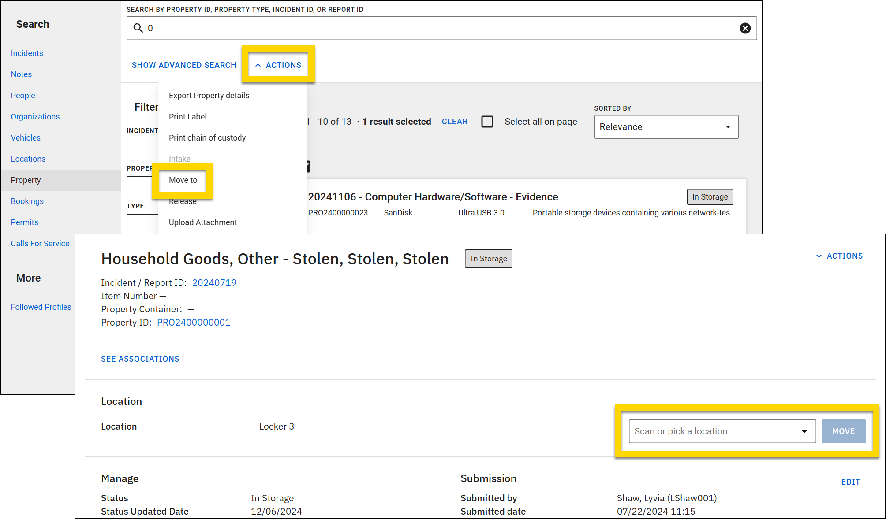Click SHOW ADVANCED SEARCH
The width and height of the screenshot is (886, 519).
coord(184,65)
